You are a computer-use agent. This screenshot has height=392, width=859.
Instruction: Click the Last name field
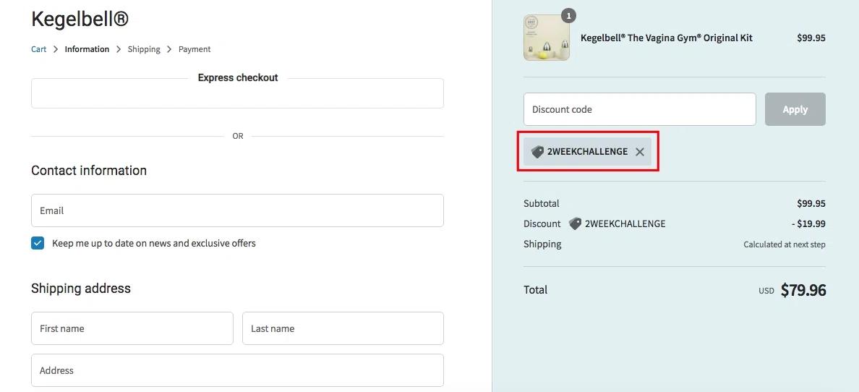coord(343,328)
